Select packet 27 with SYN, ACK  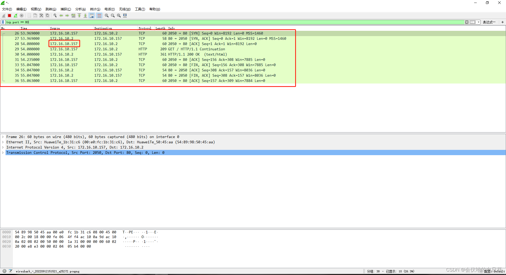(x=253, y=39)
